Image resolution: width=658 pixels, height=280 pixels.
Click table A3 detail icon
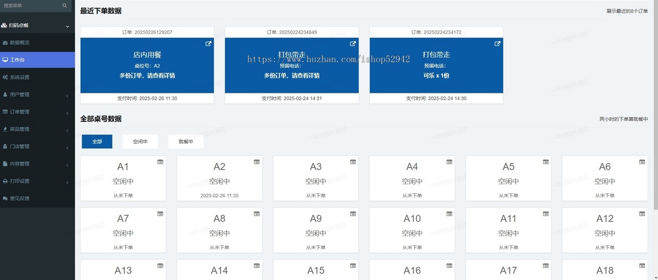353,161
